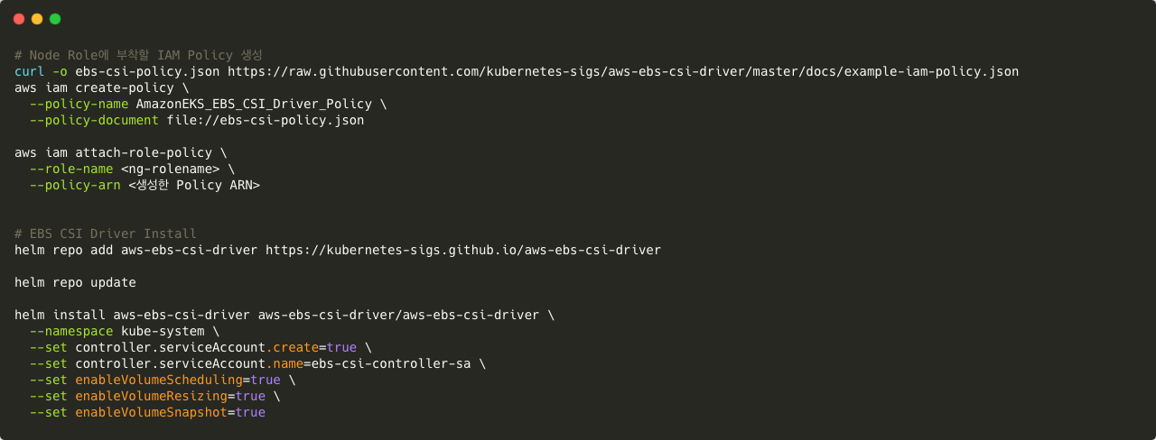The height and width of the screenshot is (440, 1156).
Task: Click the helm repo update line
Action: coord(75,282)
